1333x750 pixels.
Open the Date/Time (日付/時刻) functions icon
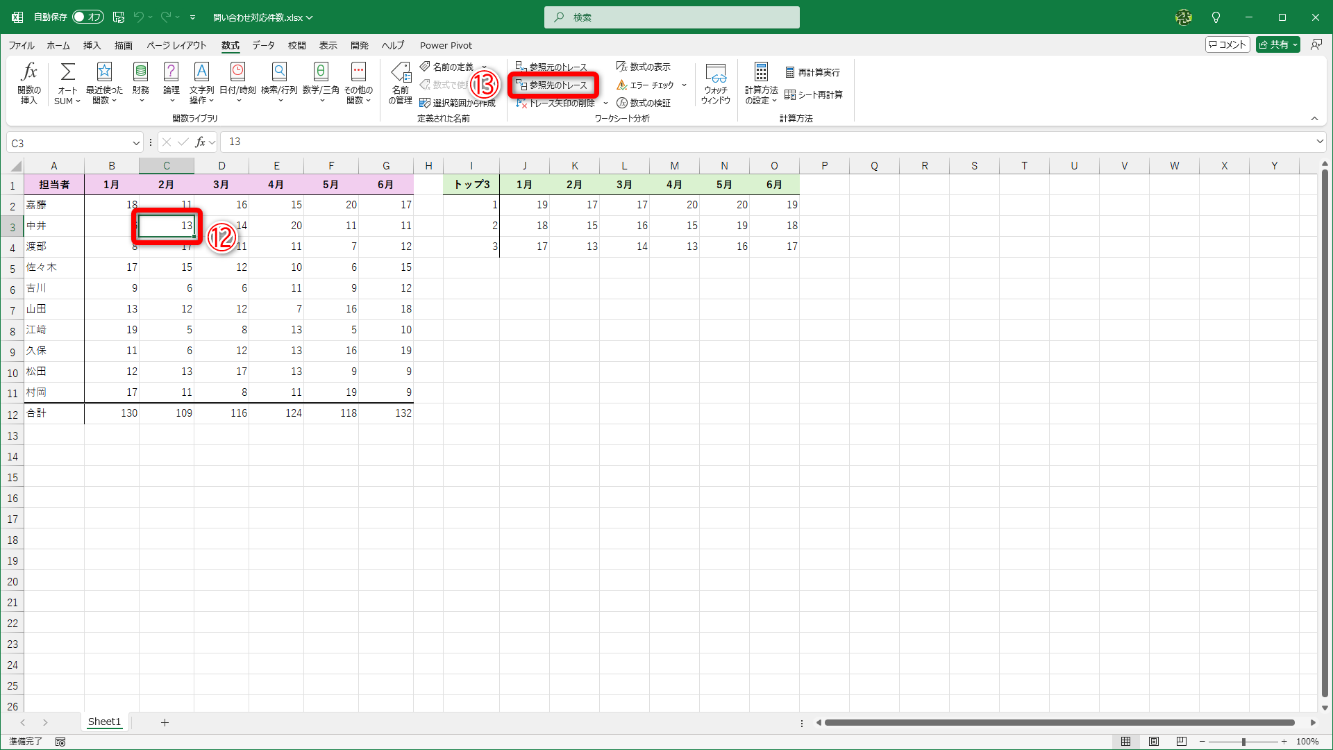pos(237,72)
